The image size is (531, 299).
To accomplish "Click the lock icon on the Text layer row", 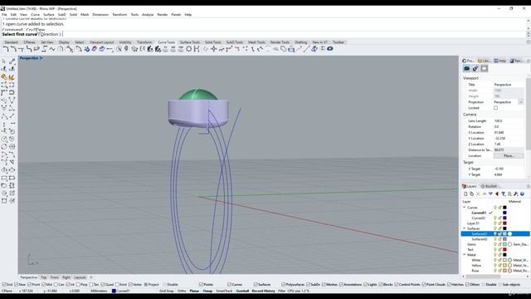I will pos(499,249).
